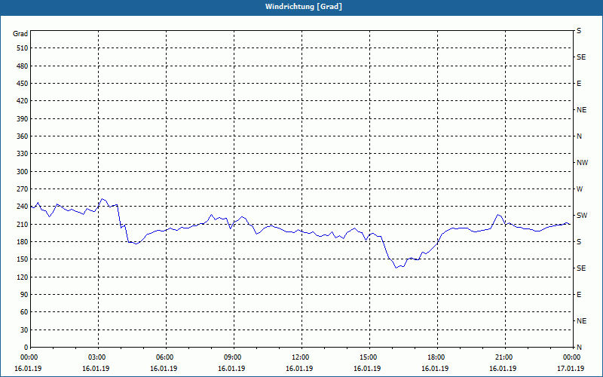The height and width of the screenshot is (377, 603).
Task: Click the 120 degree axis label
Action: point(23,277)
